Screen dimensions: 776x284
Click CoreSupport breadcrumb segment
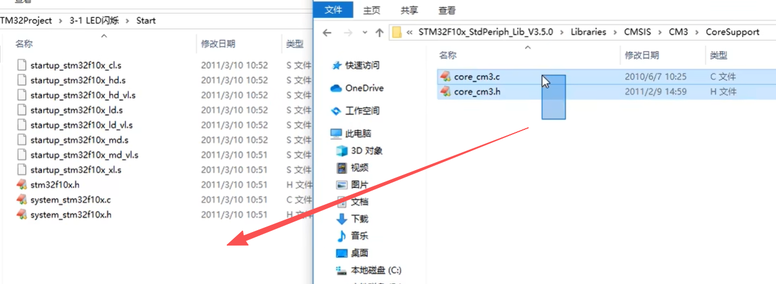(733, 32)
